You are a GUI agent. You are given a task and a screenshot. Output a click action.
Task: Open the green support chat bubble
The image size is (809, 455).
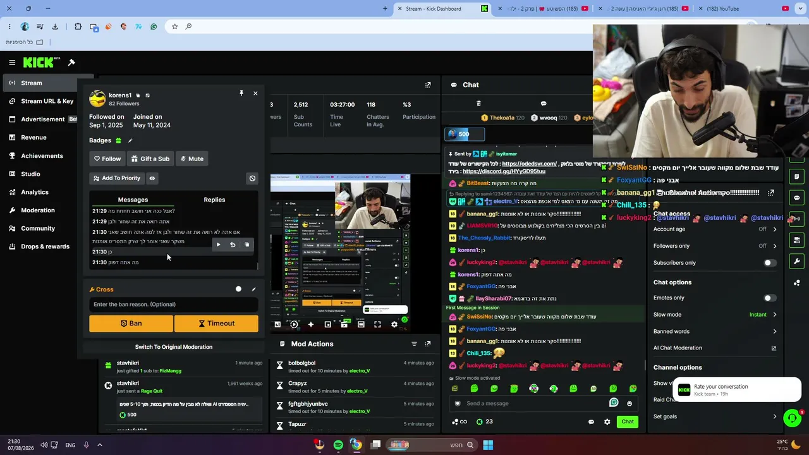[x=792, y=418]
